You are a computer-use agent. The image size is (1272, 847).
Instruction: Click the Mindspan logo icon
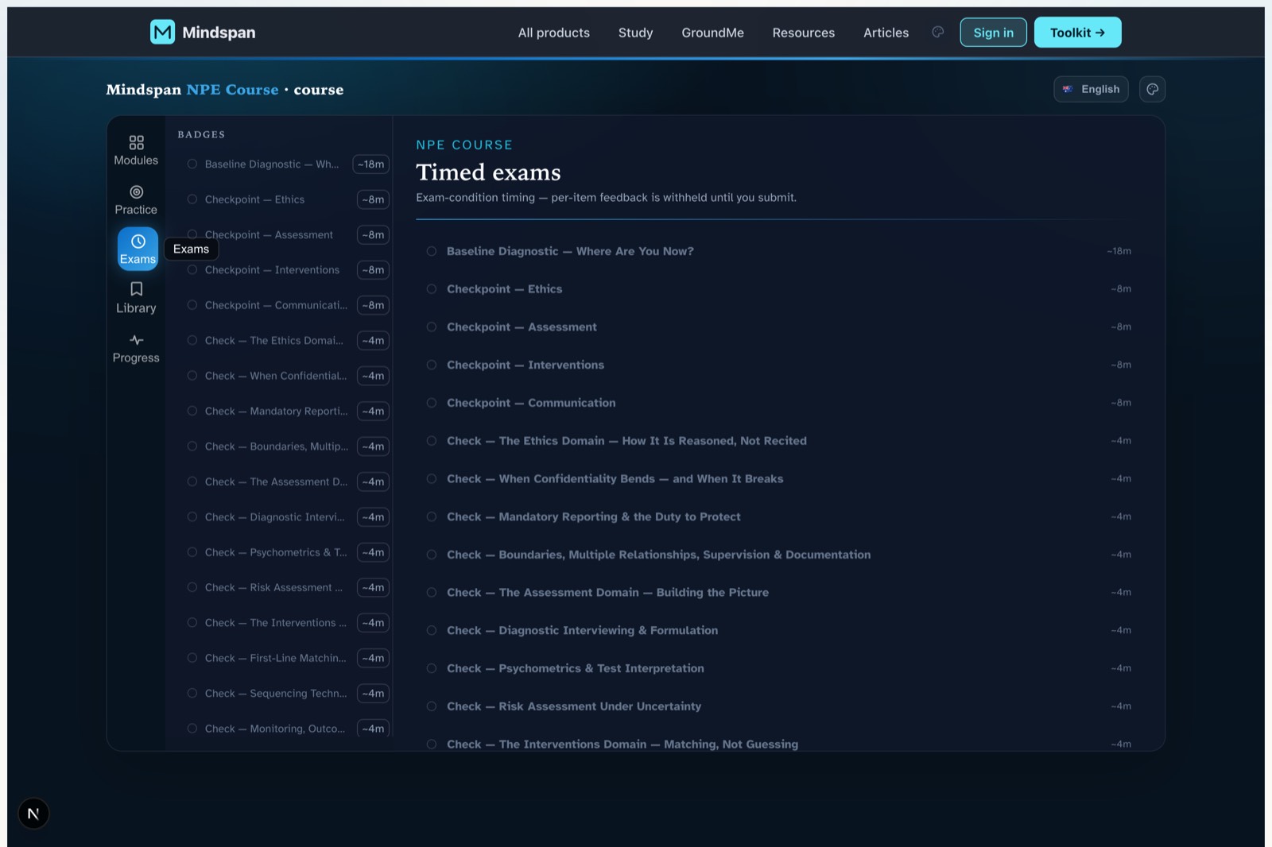(x=162, y=32)
